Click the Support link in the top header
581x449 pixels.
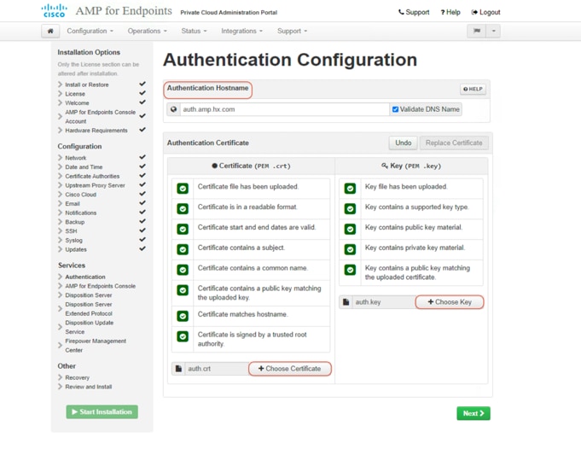pos(414,12)
